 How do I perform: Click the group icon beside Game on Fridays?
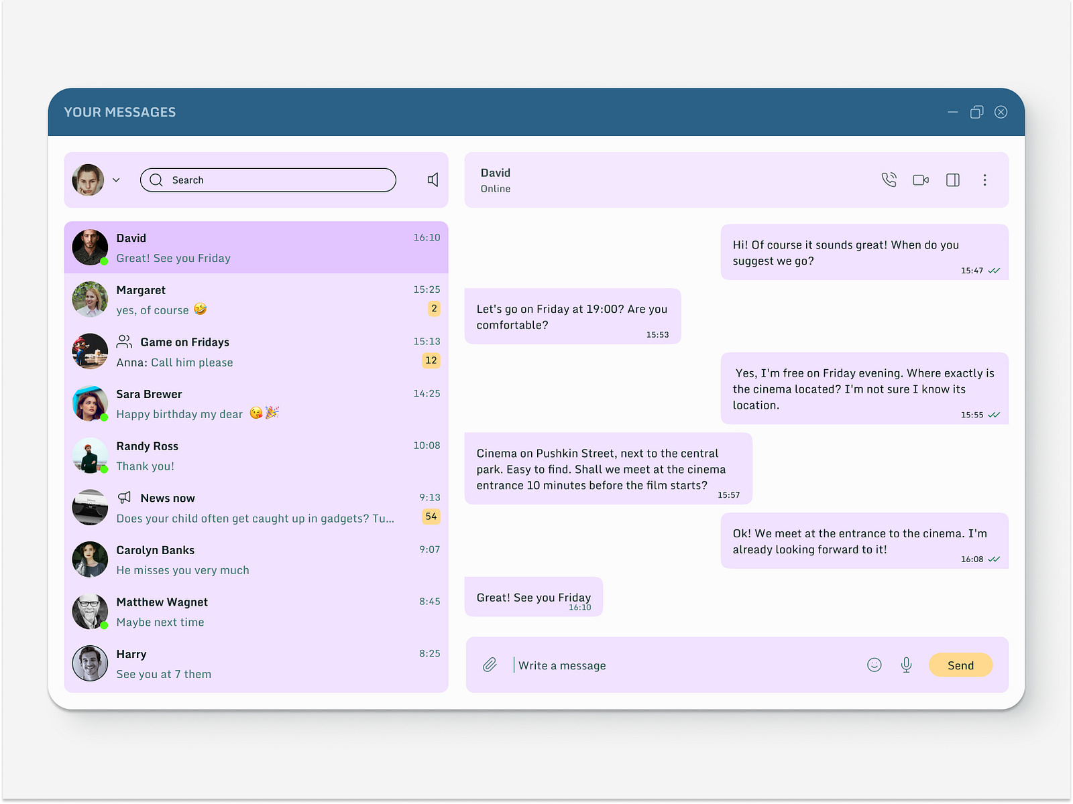[x=123, y=341]
